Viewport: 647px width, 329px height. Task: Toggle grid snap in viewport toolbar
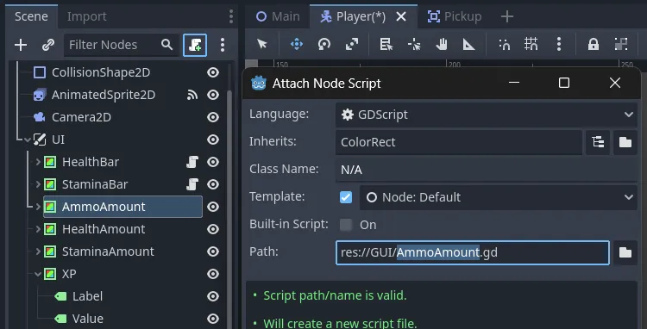531,44
